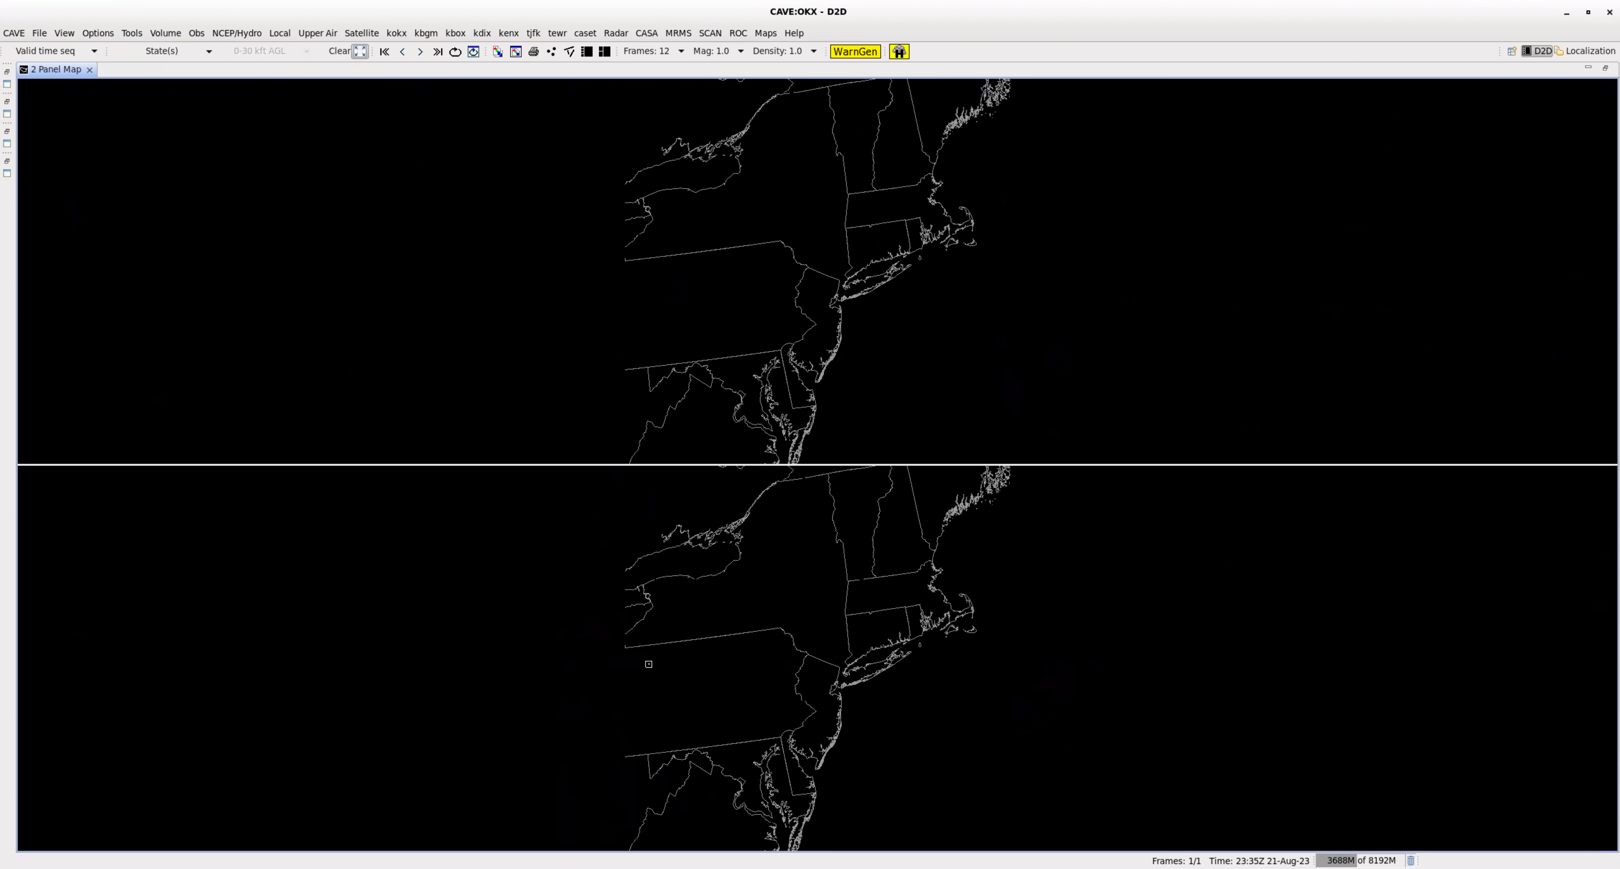Open the View menu
1620x869 pixels.
pos(64,33)
